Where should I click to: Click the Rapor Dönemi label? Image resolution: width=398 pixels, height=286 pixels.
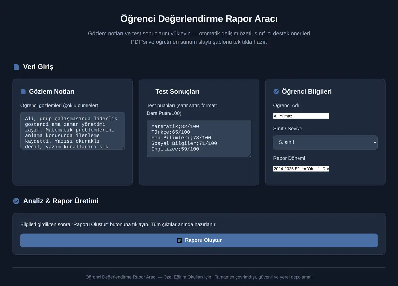(289, 158)
